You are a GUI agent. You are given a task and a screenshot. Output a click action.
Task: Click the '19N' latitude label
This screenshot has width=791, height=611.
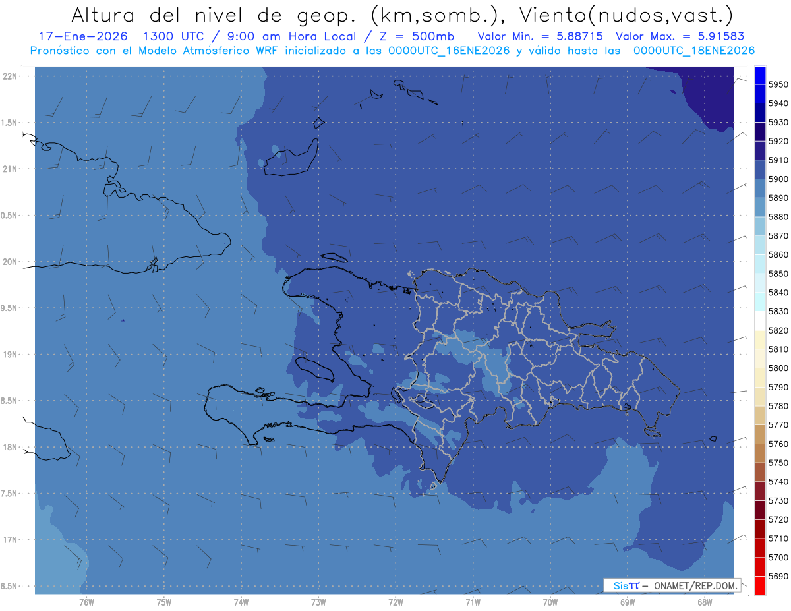[x=10, y=354]
